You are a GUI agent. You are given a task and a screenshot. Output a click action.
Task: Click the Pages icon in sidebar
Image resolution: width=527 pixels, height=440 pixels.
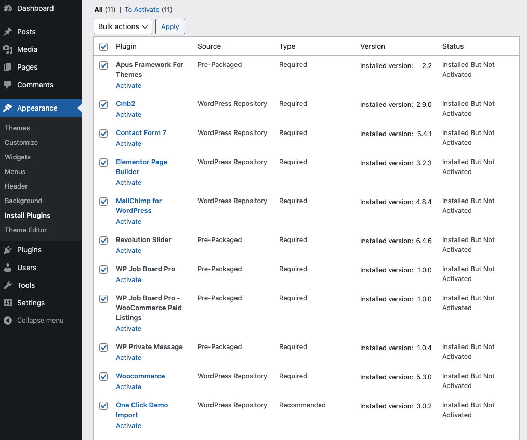click(x=8, y=67)
